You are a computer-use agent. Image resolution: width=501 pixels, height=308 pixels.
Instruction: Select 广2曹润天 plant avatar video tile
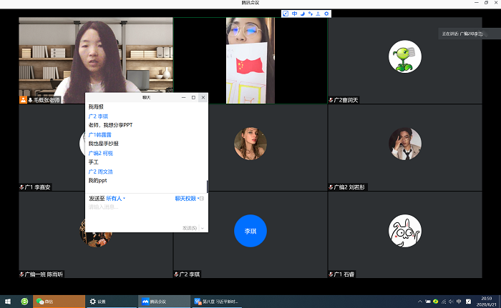[404, 57]
